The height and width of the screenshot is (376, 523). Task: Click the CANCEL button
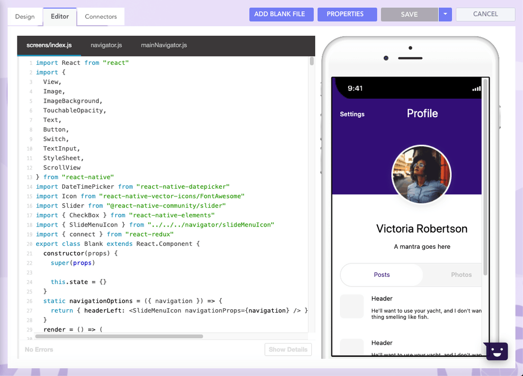click(x=485, y=14)
